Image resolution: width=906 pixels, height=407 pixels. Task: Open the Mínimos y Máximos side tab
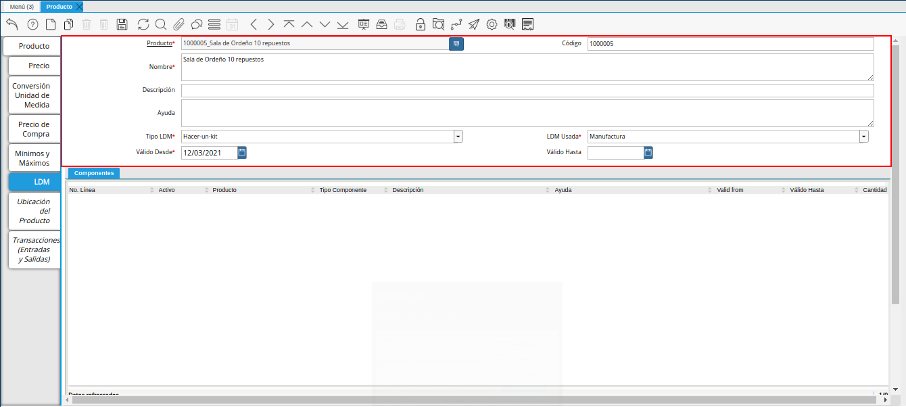pyautogui.click(x=34, y=158)
